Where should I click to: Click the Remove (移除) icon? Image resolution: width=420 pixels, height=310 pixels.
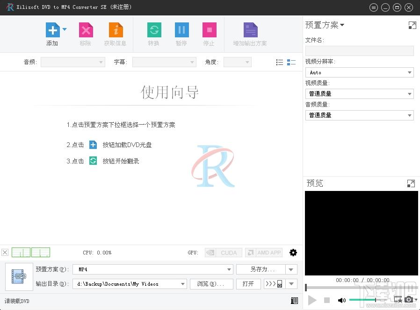tap(86, 30)
